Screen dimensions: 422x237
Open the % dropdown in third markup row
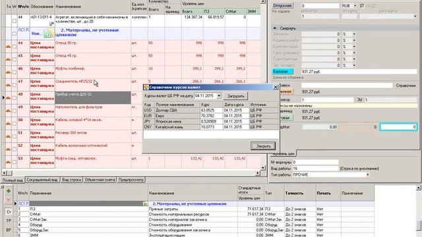(354, 47)
